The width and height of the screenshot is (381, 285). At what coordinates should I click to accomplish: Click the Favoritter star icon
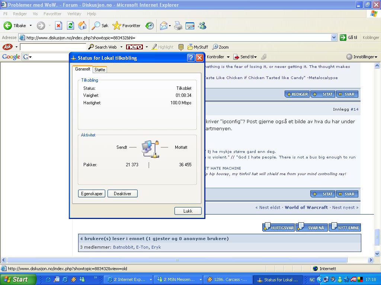[117, 26]
